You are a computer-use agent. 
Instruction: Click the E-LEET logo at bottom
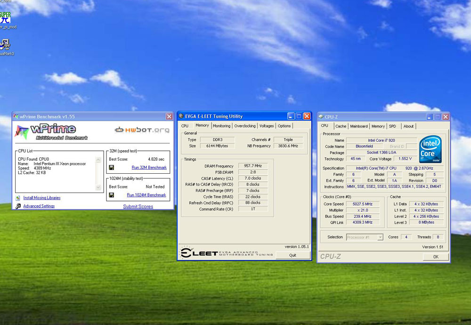(199, 253)
